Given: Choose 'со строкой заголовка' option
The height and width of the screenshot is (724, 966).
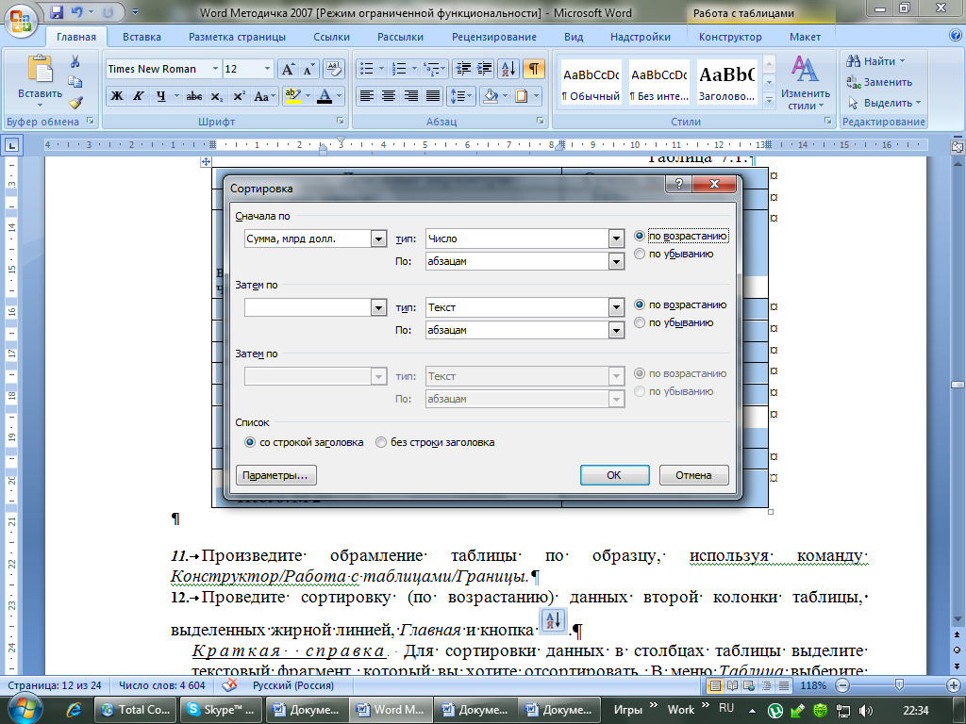Looking at the screenshot, I should [250, 442].
